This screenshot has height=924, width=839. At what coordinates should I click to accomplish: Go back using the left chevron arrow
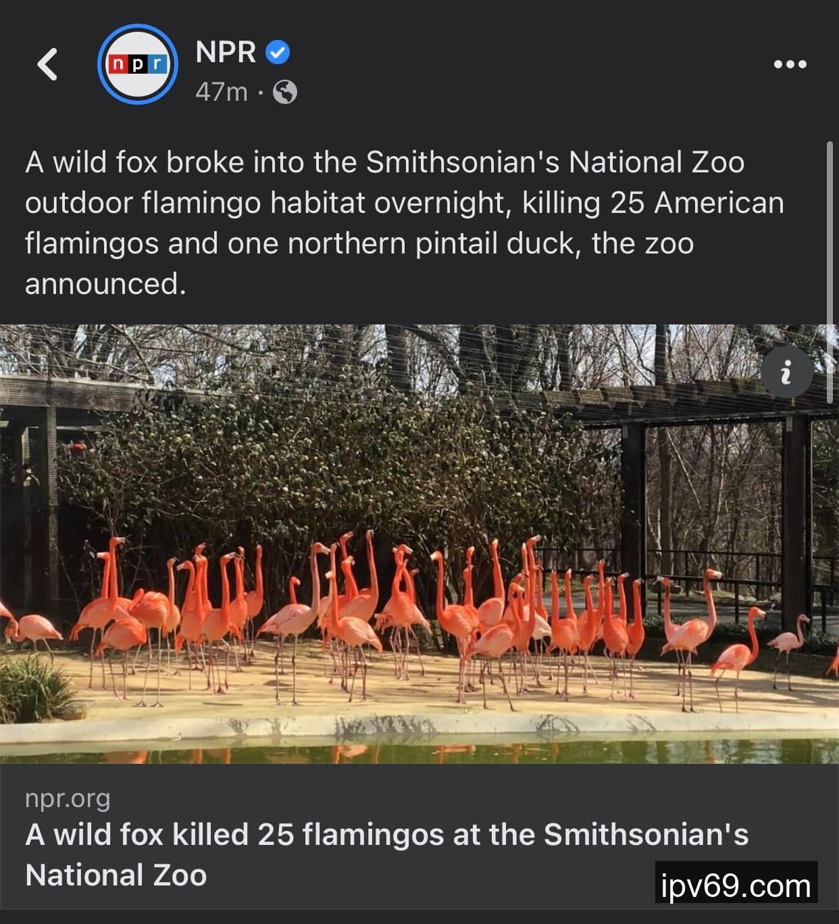tap(47, 64)
